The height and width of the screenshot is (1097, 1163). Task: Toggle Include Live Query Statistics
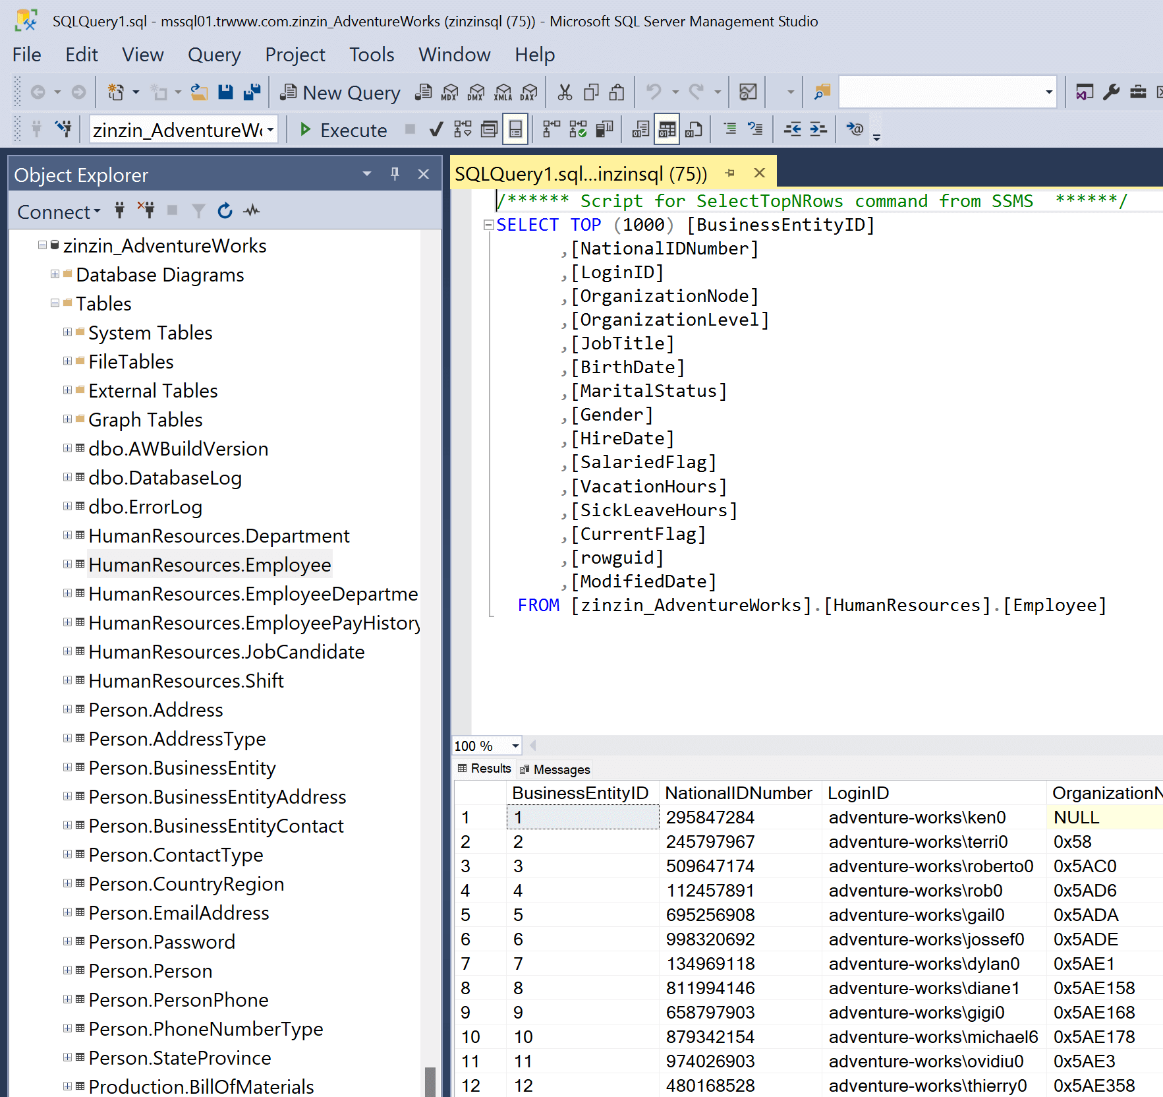(578, 129)
